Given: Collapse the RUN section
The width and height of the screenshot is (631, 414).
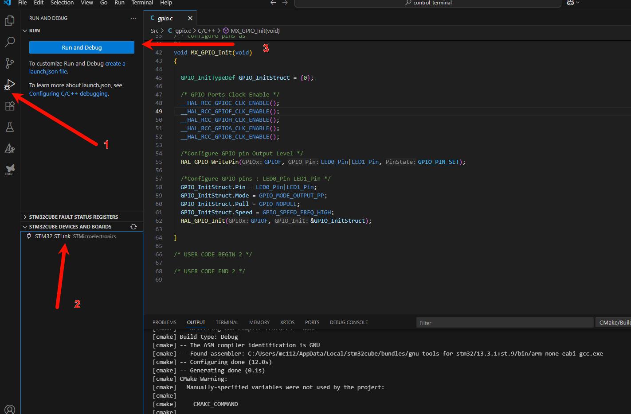Looking at the screenshot, I should click(x=25, y=31).
